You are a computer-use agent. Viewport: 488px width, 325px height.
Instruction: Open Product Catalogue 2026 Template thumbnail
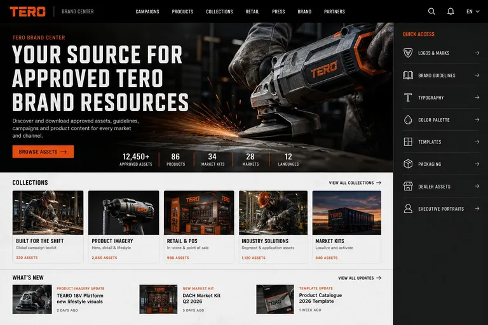(x=275, y=299)
